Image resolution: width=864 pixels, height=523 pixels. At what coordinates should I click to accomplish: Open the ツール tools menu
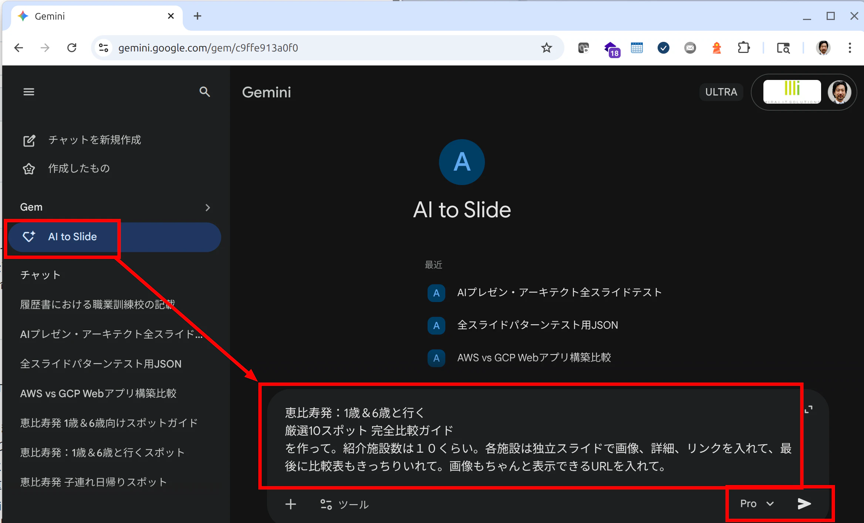[x=345, y=504]
